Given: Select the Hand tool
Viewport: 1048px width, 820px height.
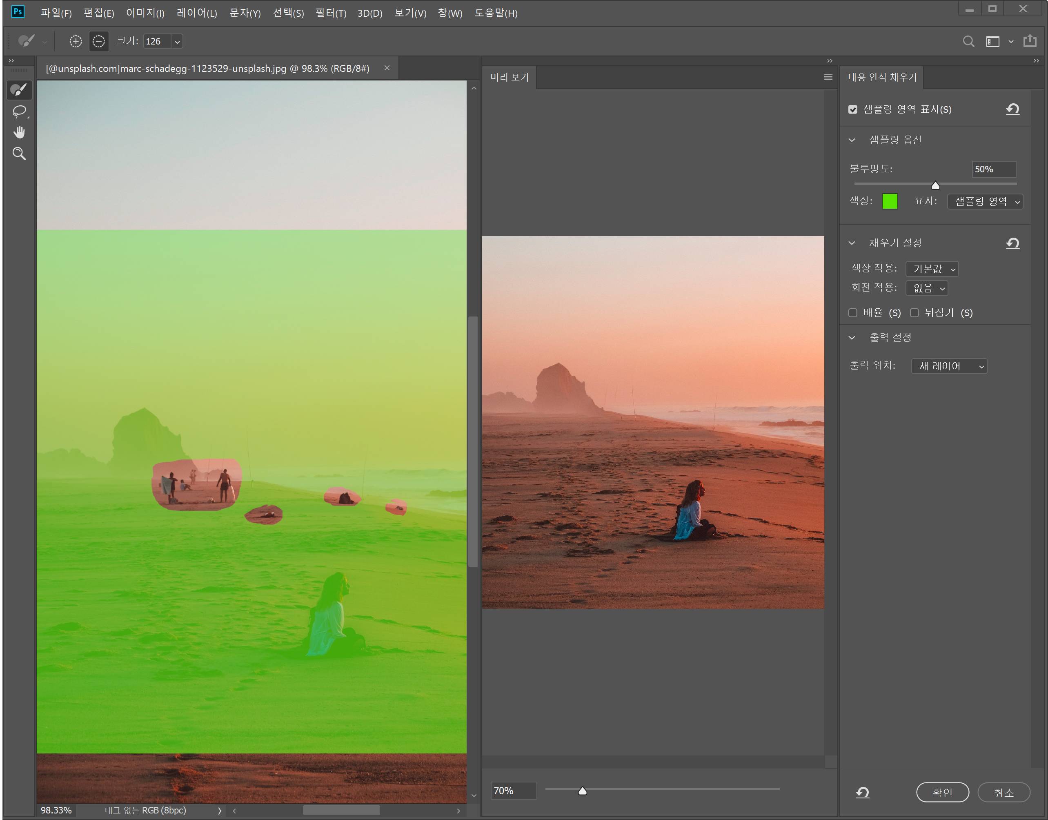Looking at the screenshot, I should tap(19, 132).
